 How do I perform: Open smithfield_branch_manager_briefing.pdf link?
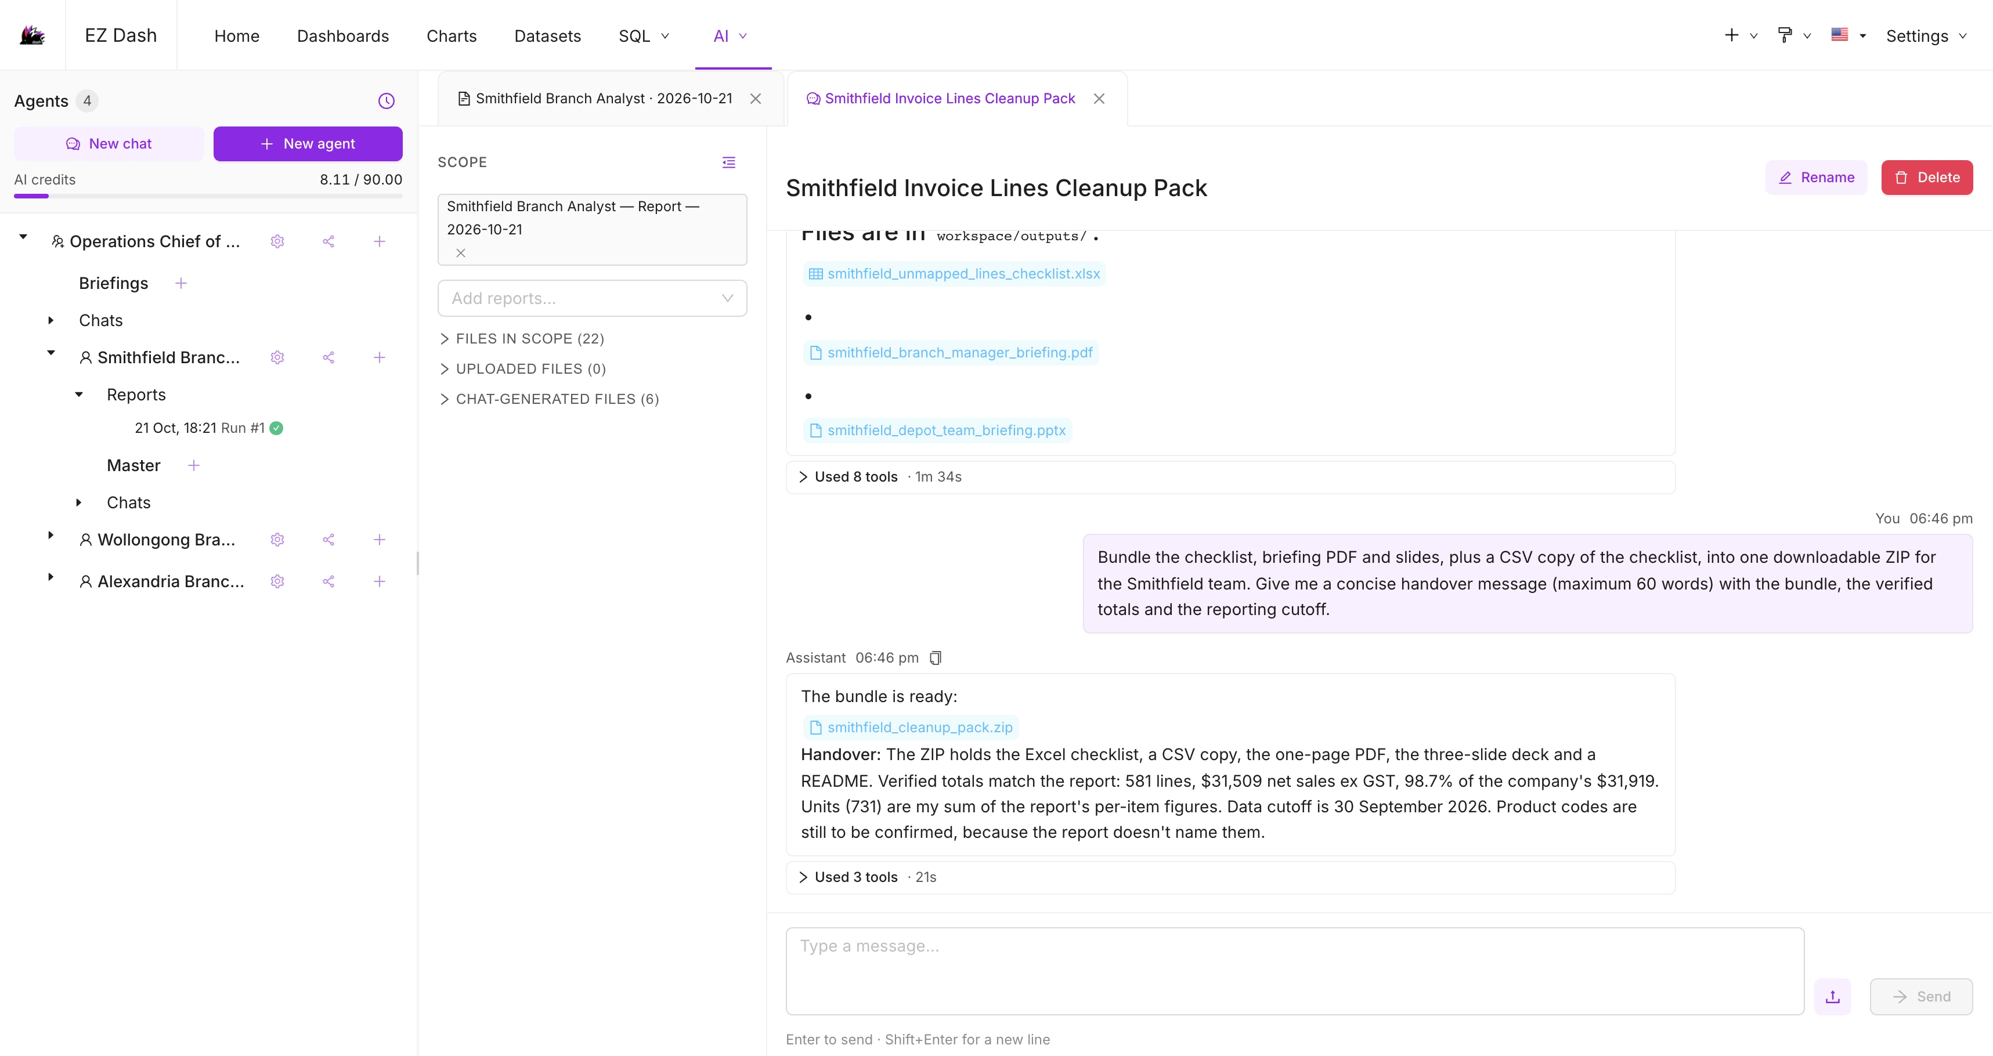(951, 353)
